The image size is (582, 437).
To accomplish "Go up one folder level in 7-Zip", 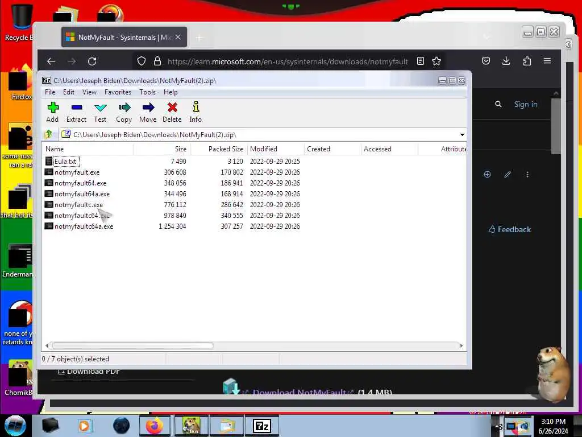I will point(48,134).
